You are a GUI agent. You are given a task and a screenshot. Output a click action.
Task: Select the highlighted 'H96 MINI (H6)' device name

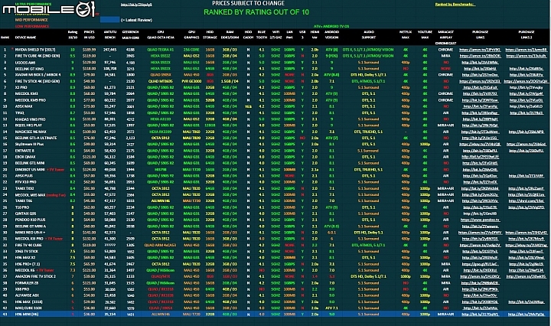coord(26,315)
